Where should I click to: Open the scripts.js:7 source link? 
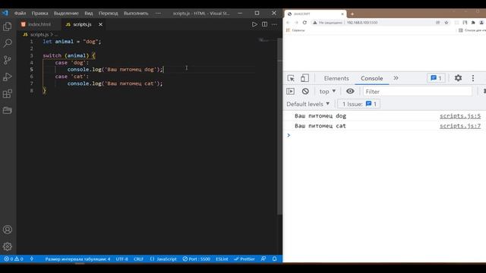point(460,126)
